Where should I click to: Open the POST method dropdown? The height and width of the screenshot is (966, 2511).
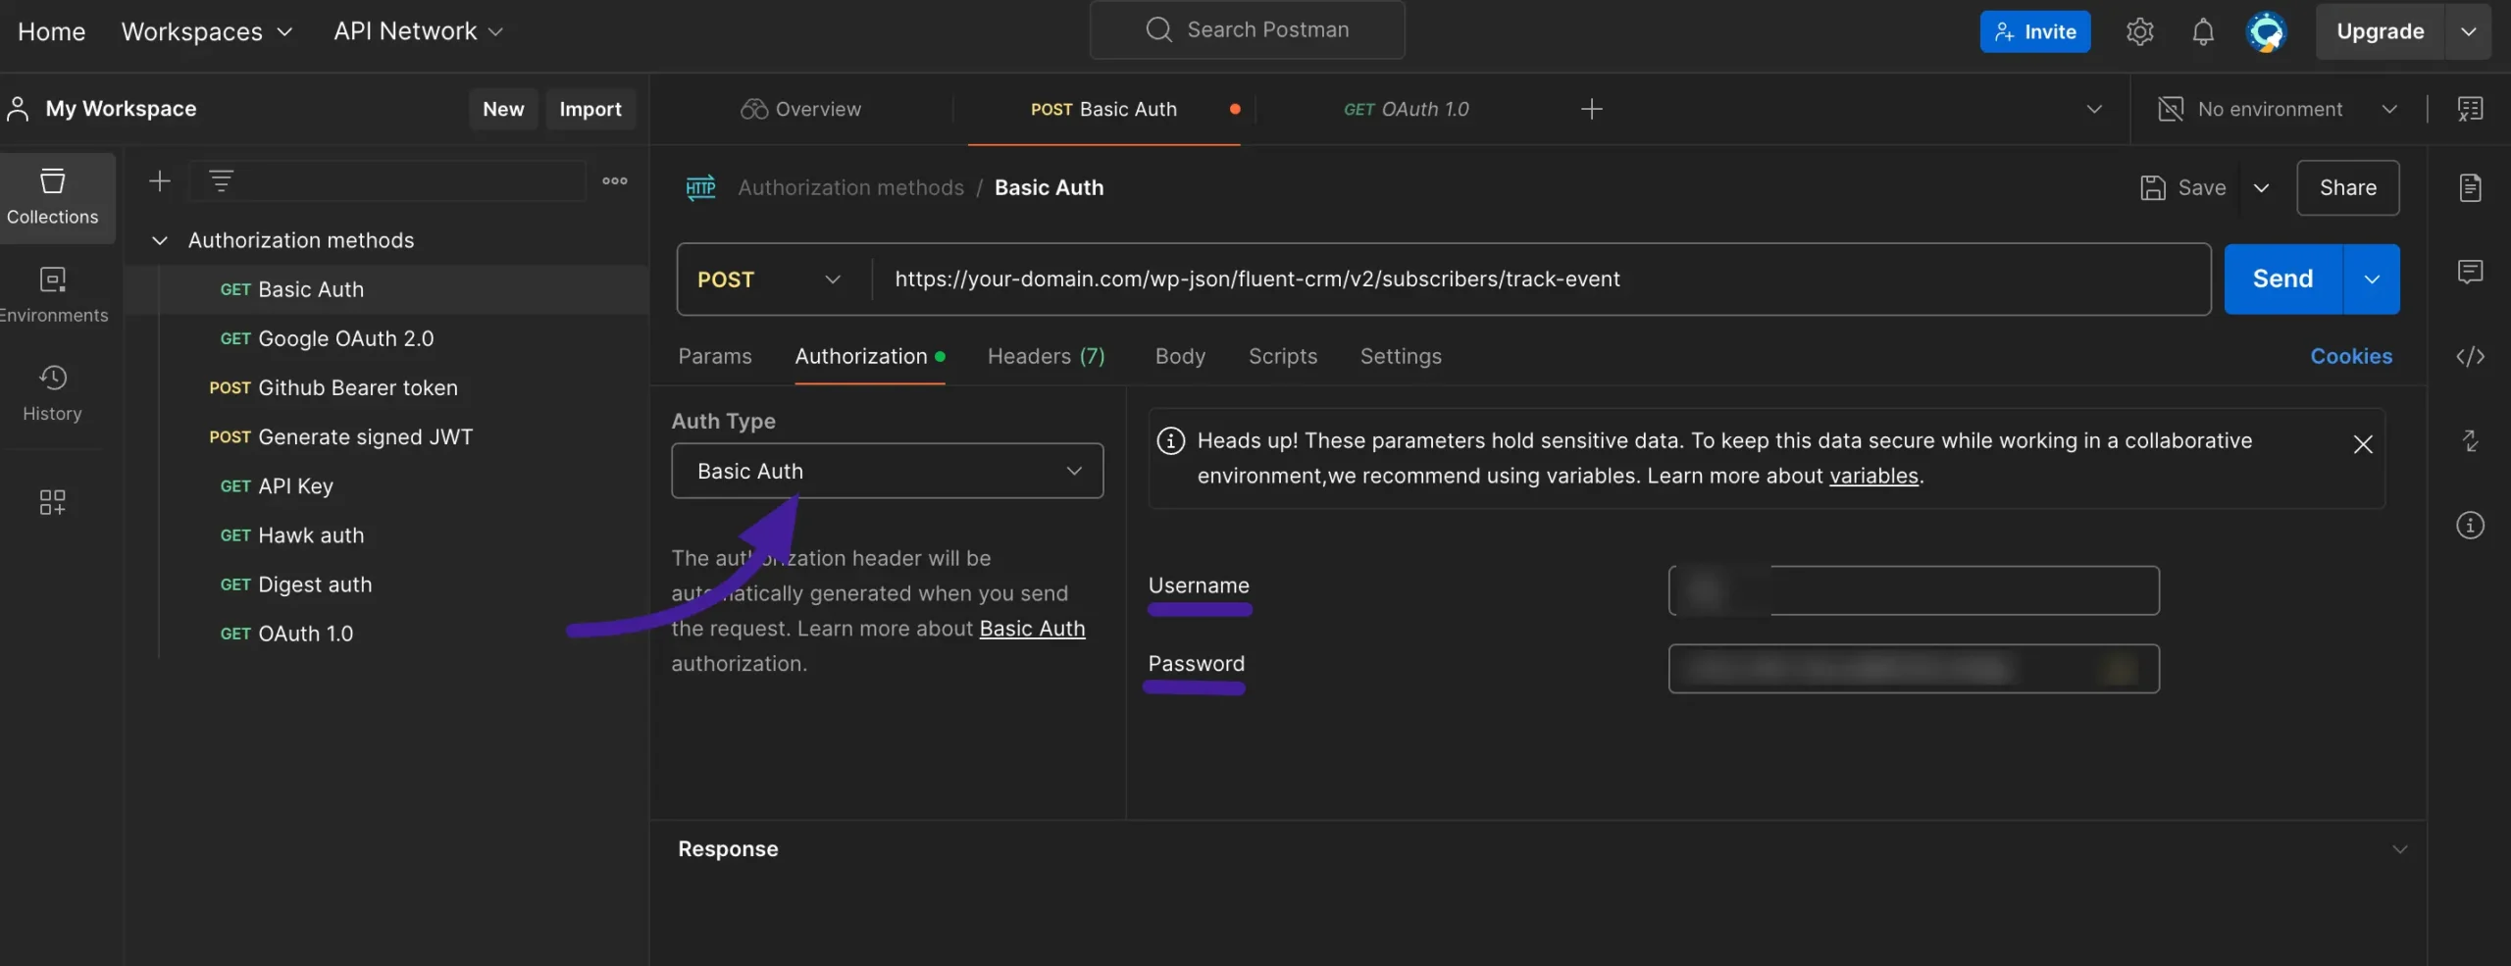tap(769, 280)
